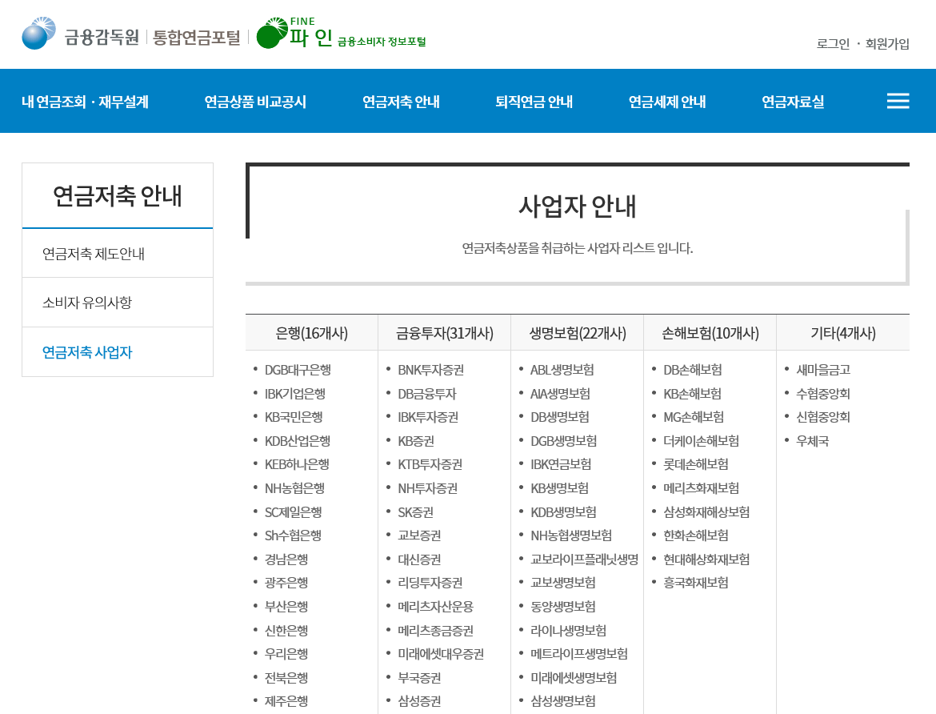Click NH투자증권 entry
The height and width of the screenshot is (714, 936).
[x=428, y=488]
